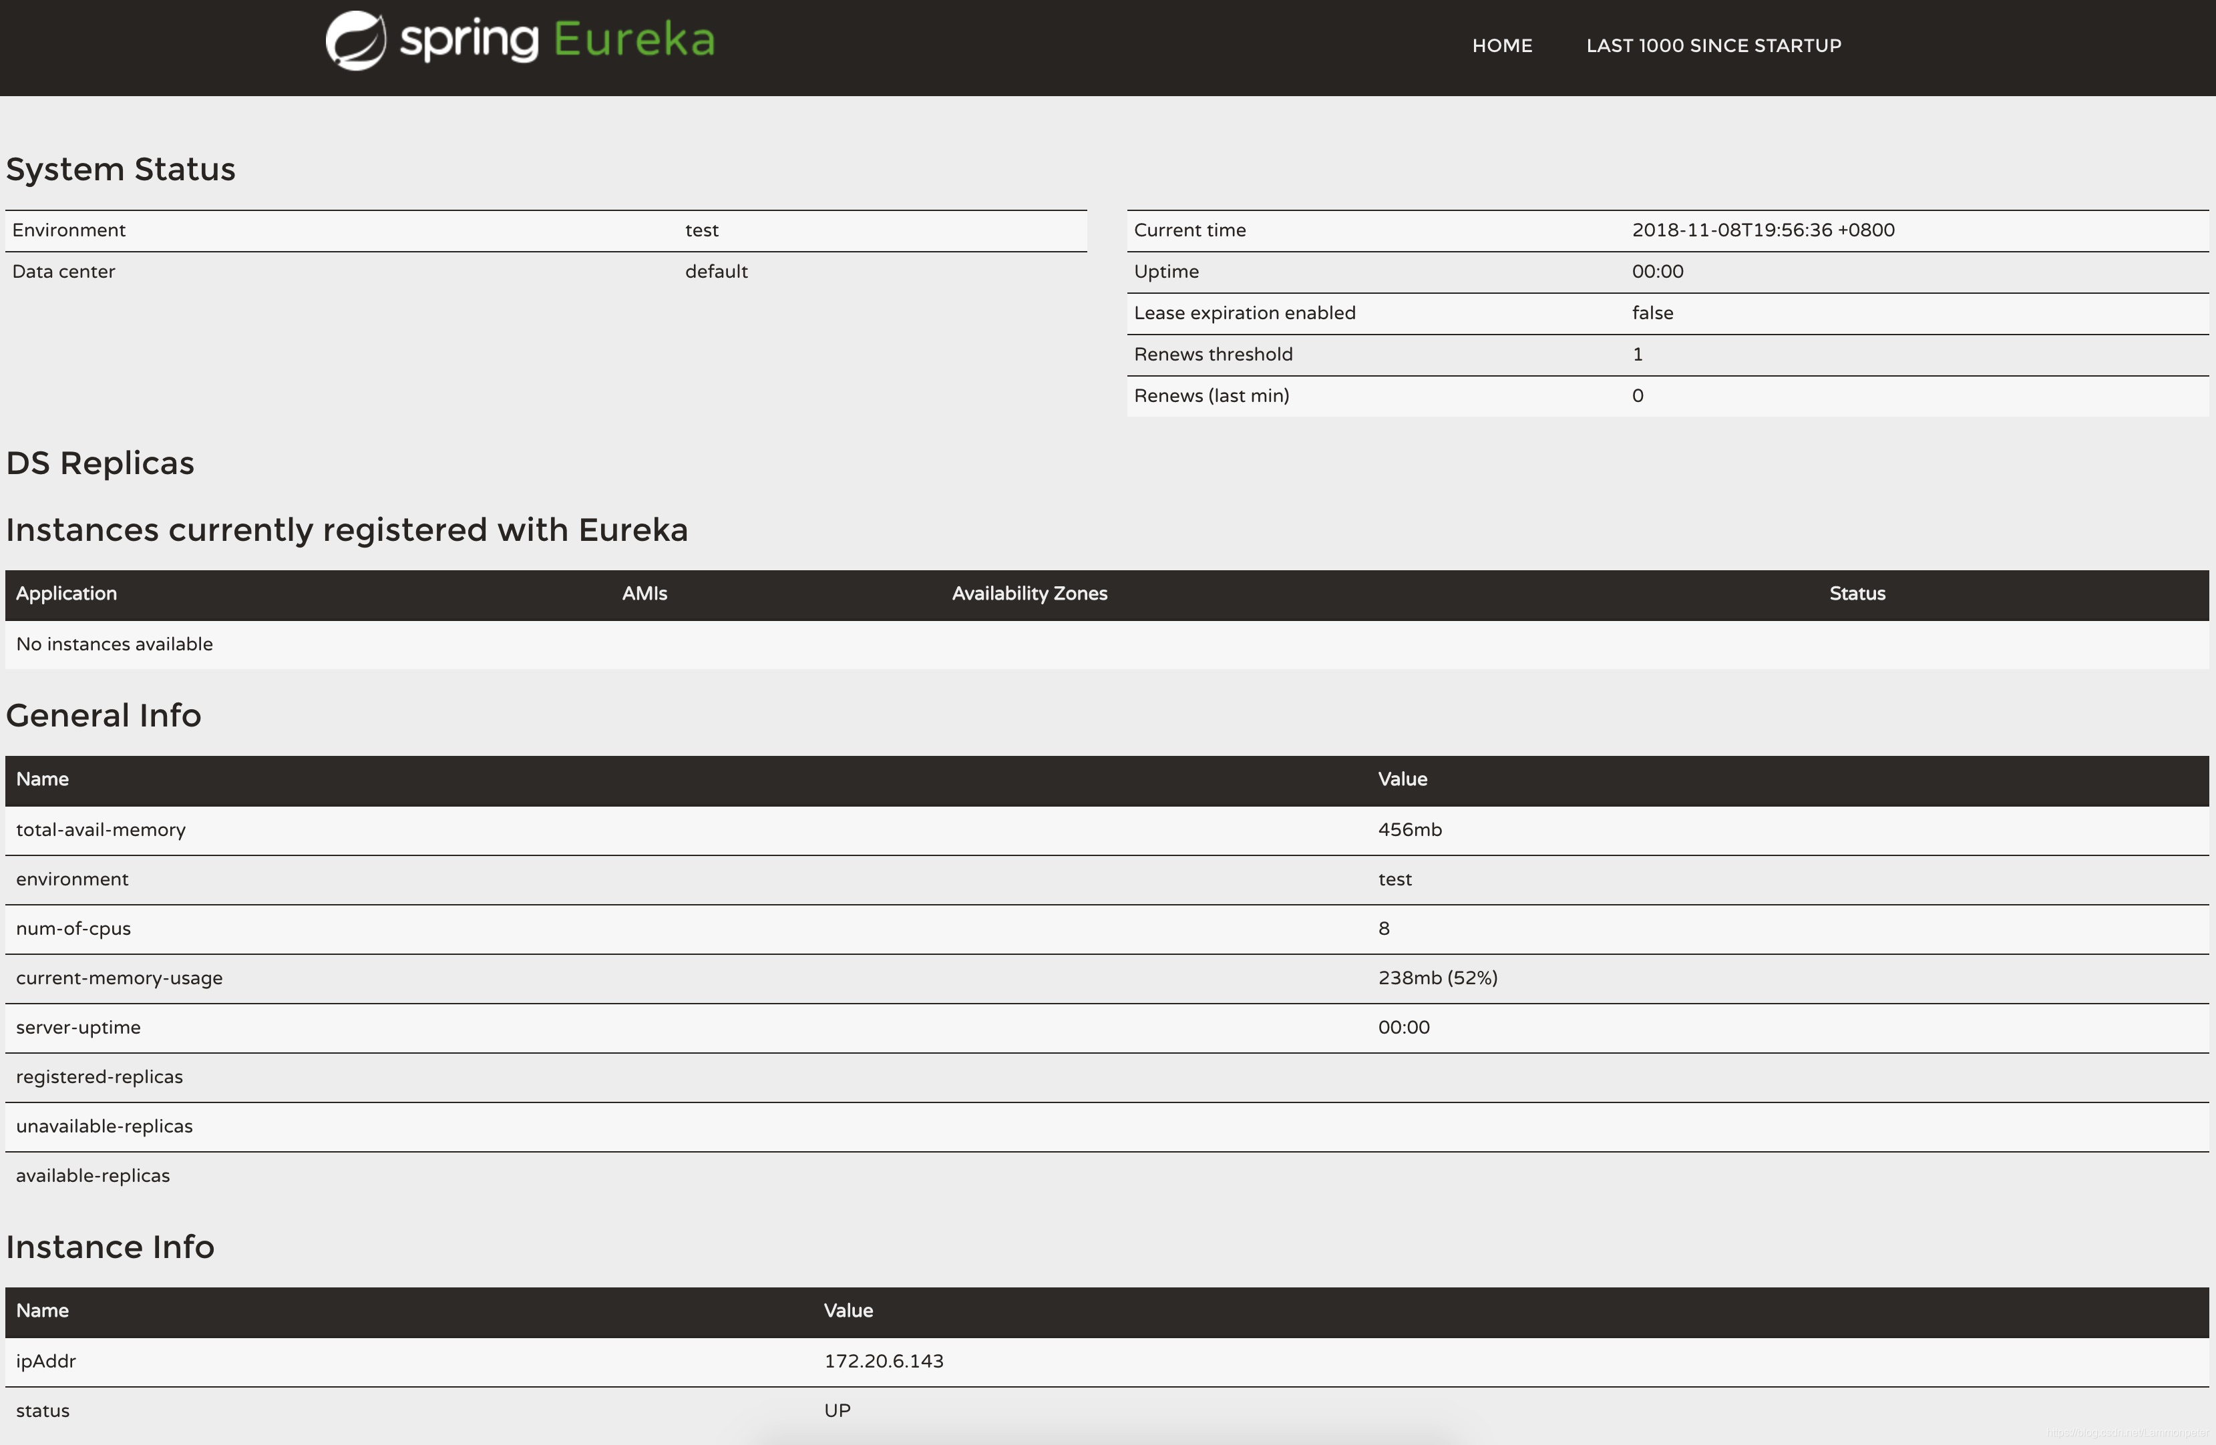The width and height of the screenshot is (2216, 1445).
Task: Select the 2018-11-08T19:56:36 +0800 timestamp
Action: (x=1763, y=230)
